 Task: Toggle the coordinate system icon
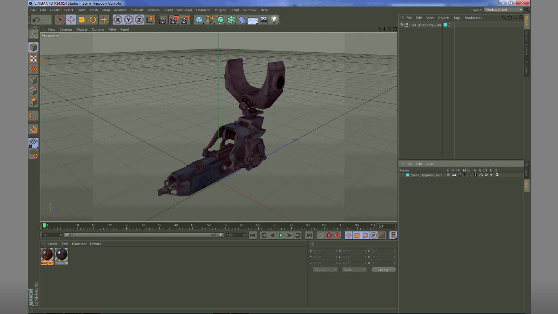150,20
